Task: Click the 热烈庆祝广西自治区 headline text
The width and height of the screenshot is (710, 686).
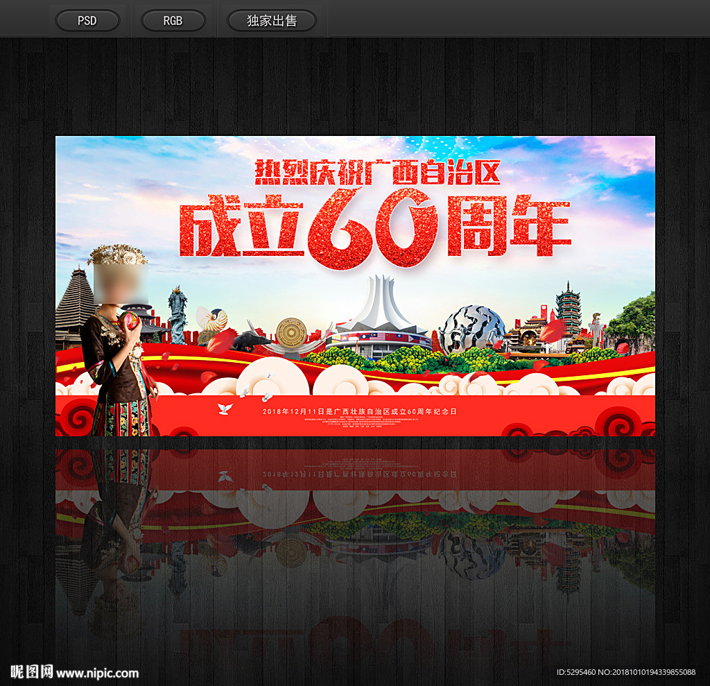Action: (377, 172)
